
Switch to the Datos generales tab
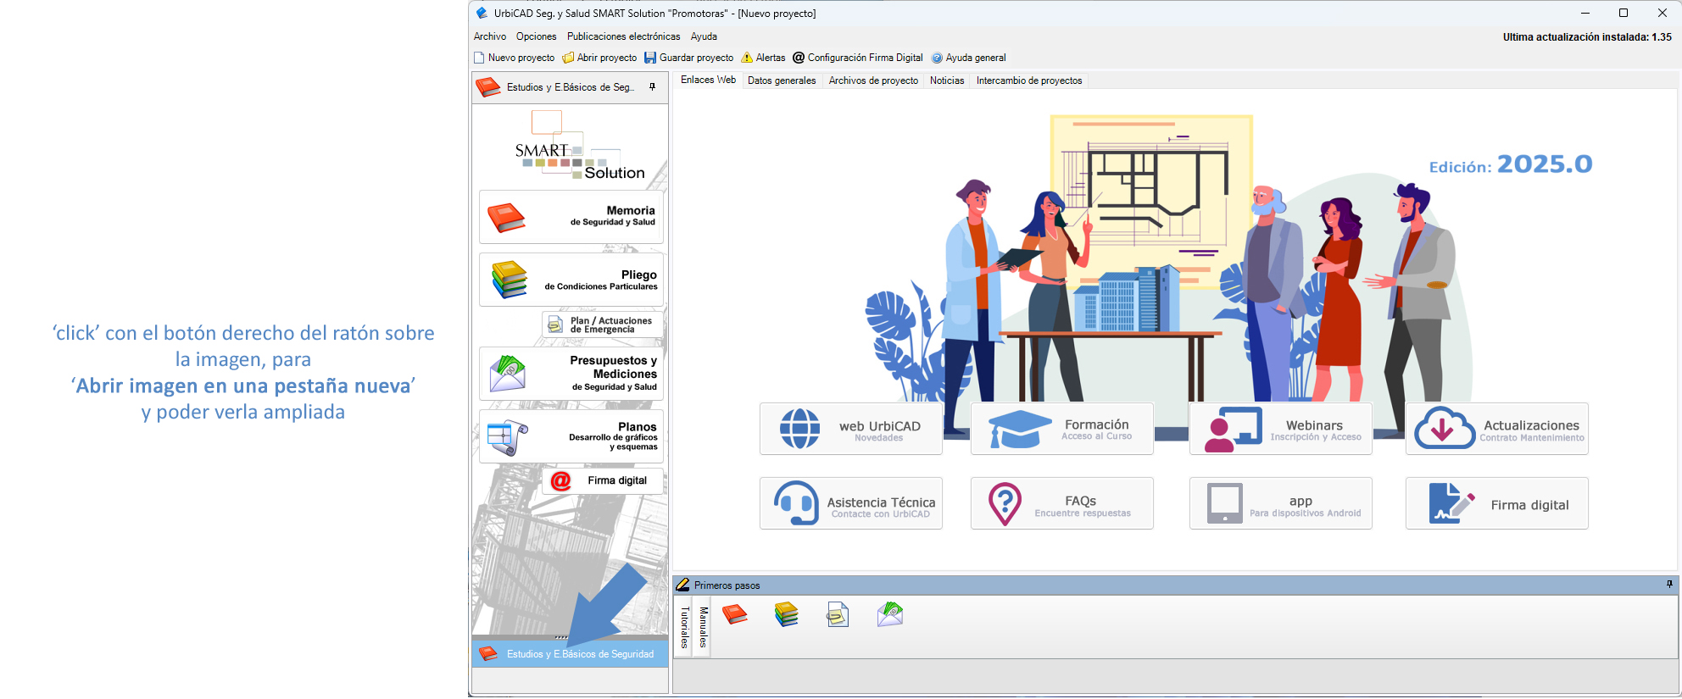[782, 80]
